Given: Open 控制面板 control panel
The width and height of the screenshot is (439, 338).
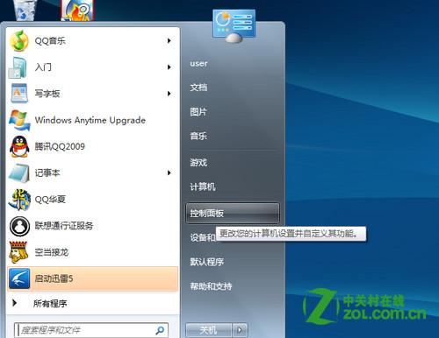Looking at the screenshot, I should click(x=233, y=214).
